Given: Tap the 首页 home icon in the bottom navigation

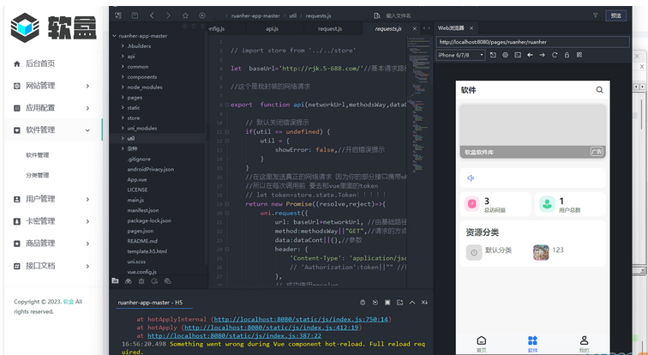Looking at the screenshot, I should (x=481, y=342).
